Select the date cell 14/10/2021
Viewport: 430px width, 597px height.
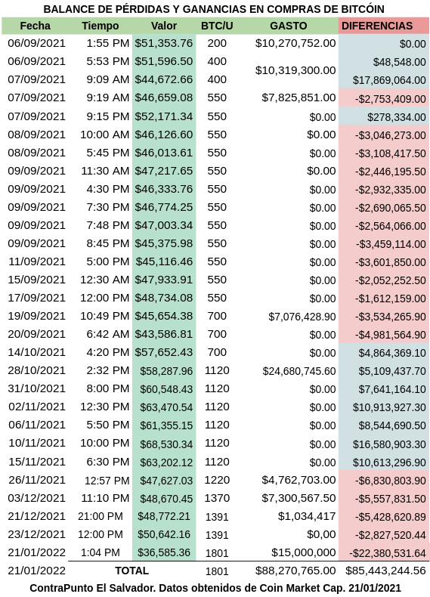(x=36, y=352)
